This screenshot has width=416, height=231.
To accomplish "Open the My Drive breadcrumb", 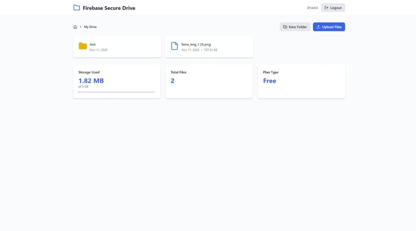I will click(x=90, y=27).
